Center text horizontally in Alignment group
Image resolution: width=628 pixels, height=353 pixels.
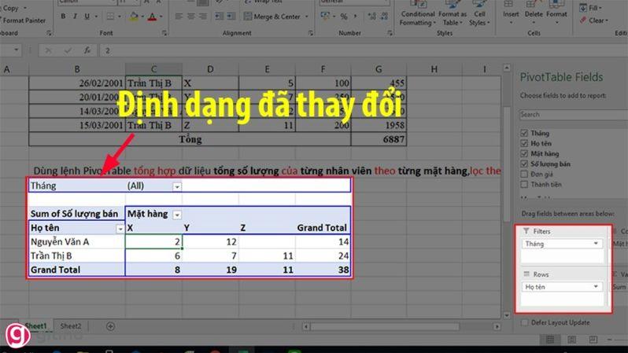click(x=191, y=17)
